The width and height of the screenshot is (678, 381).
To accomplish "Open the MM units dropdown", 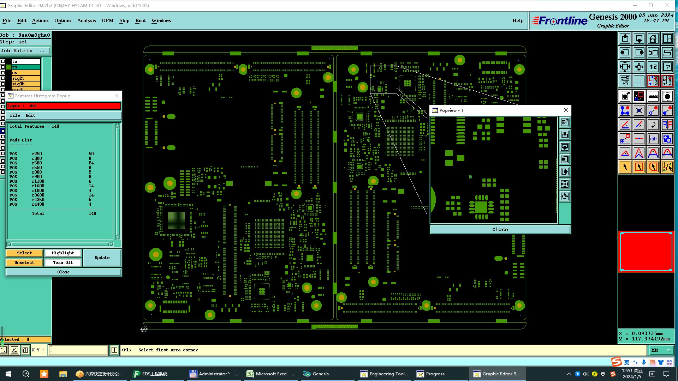I will 661,350.
